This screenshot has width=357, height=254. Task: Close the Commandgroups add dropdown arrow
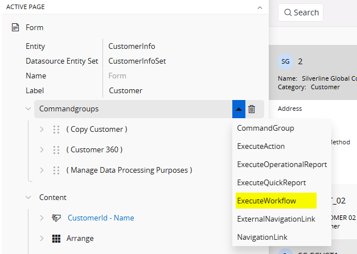click(239, 109)
